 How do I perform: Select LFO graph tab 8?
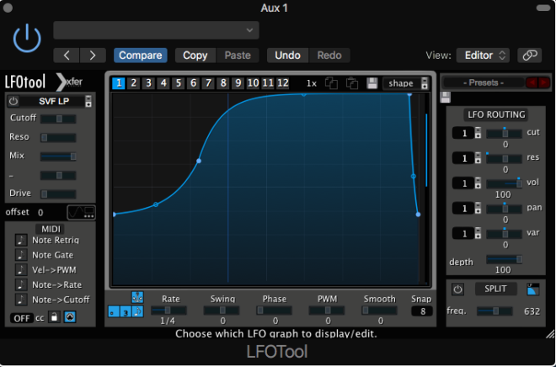tap(223, 83)
